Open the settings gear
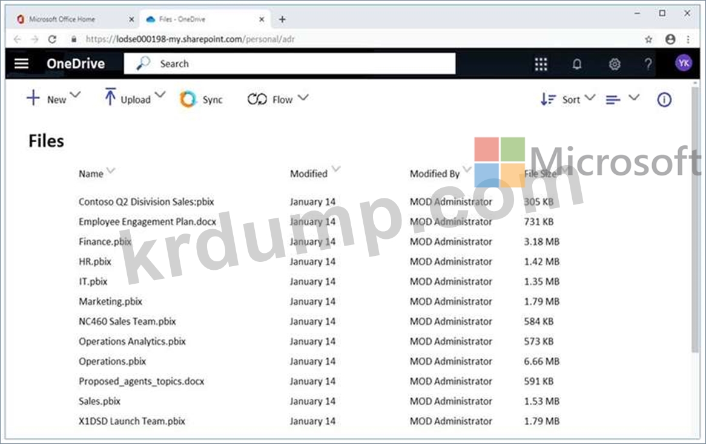Viewport: 706px width, 444px height. coord(614,64)
